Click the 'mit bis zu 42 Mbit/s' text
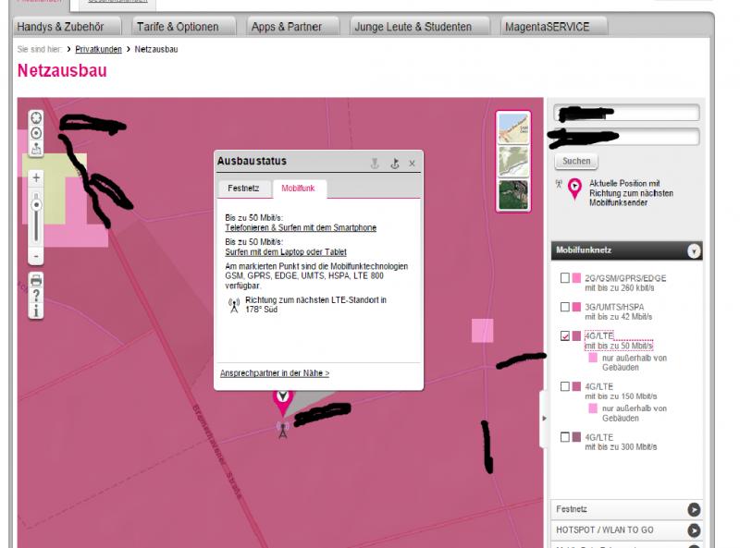The height and width of the screenshot is (548, 740). tap(619, 317)
